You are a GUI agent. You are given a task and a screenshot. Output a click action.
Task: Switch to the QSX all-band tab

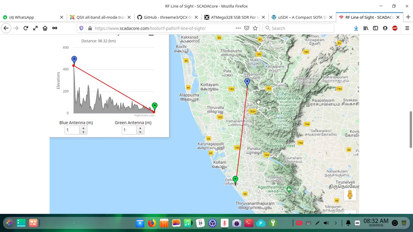click(100, 17)
